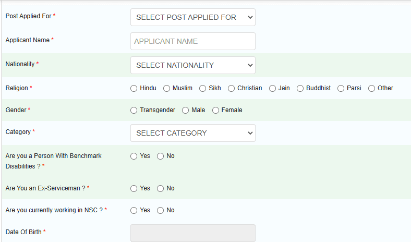Choose No for working in NSC
This screenshot has height=242, width=411.
tap(161, 210)
